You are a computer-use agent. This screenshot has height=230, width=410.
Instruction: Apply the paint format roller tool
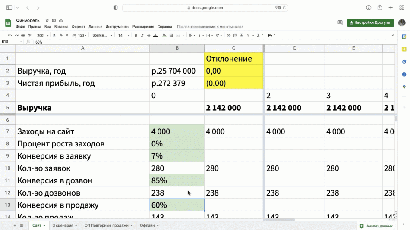pos(29,35)
